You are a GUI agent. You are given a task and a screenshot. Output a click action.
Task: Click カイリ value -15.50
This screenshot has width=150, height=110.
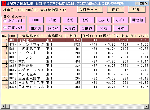click(x=139, y=45)
